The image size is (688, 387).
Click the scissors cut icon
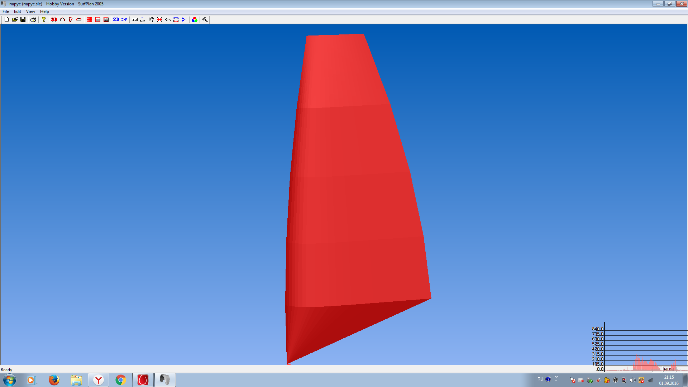pos(184,20)
